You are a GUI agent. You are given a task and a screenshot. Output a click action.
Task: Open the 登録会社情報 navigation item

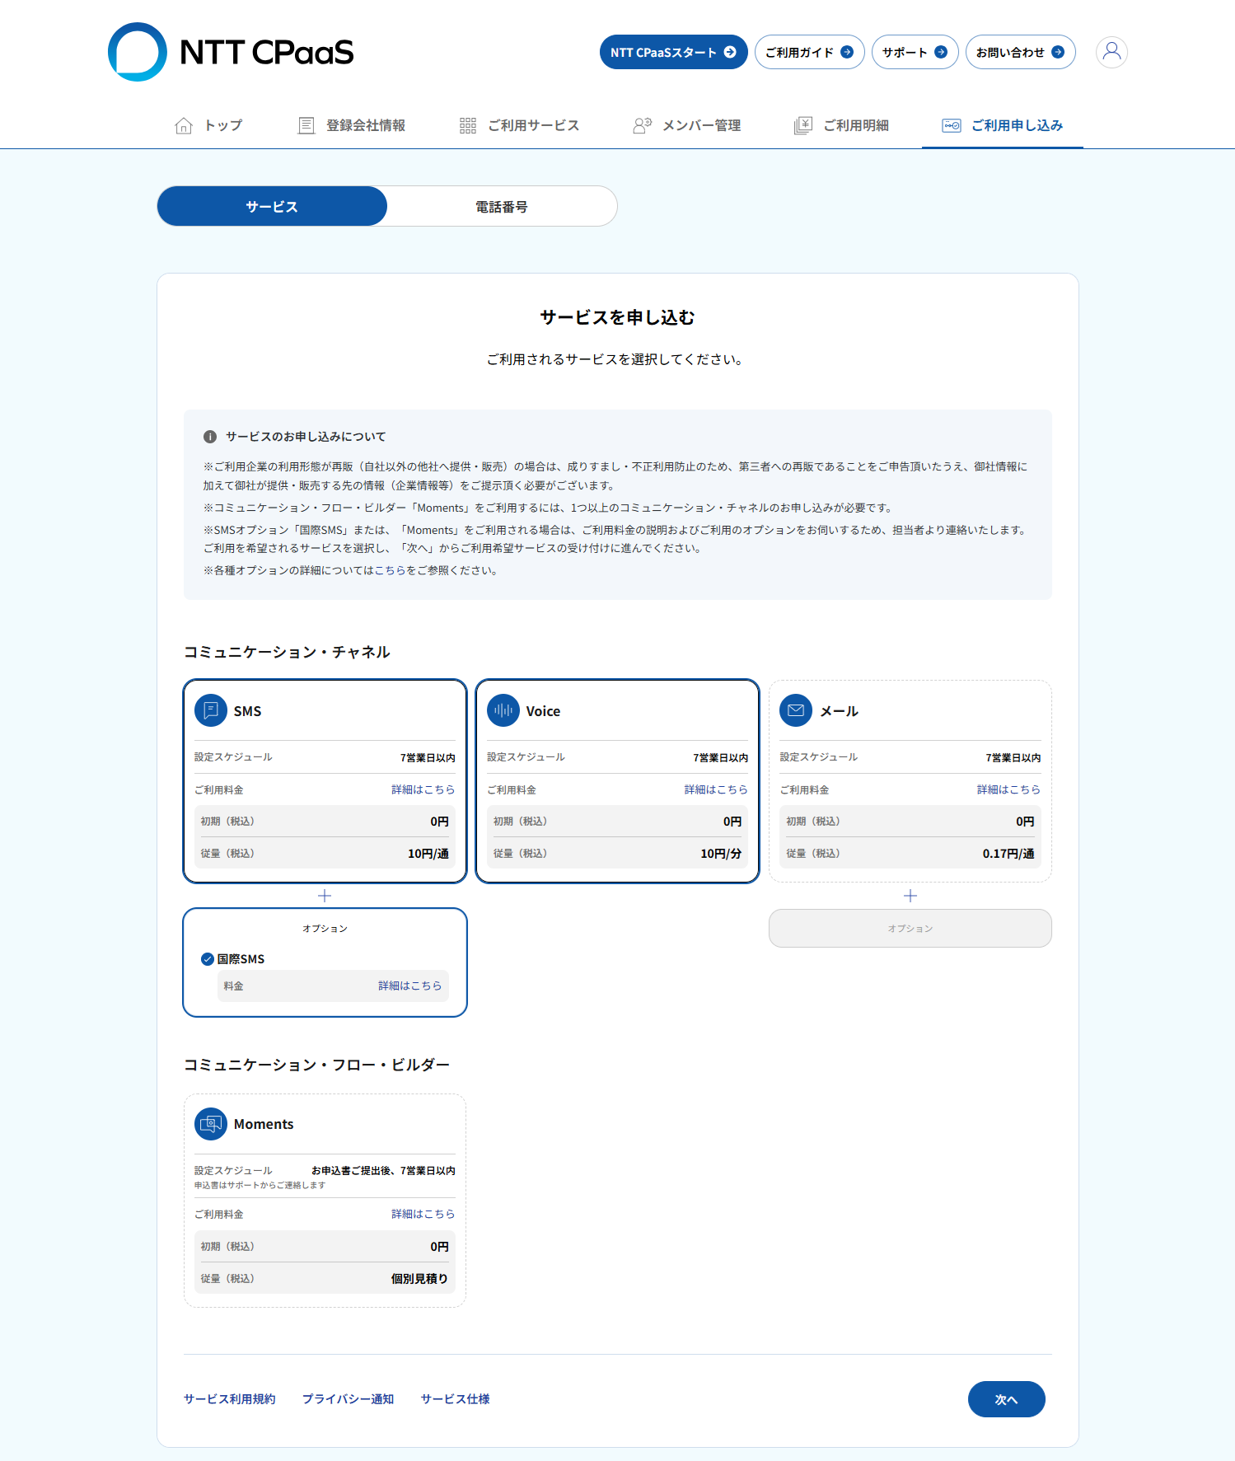pos(352,125)
